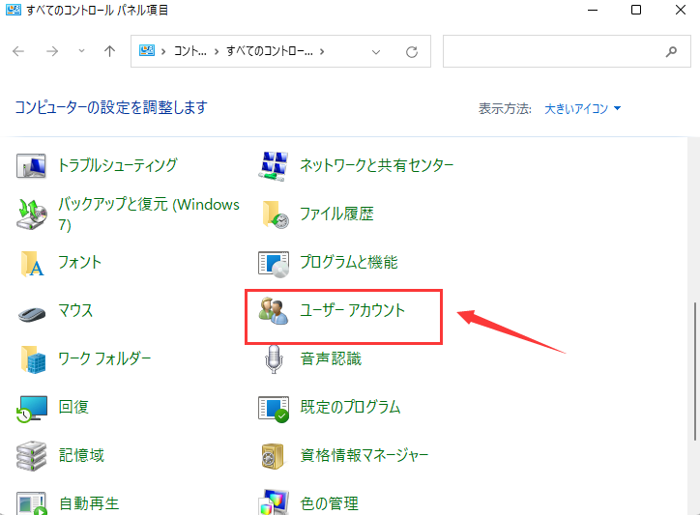Expand the address bar history dropdown
This screenshot has height=515, width=700.
coord(376,52)
